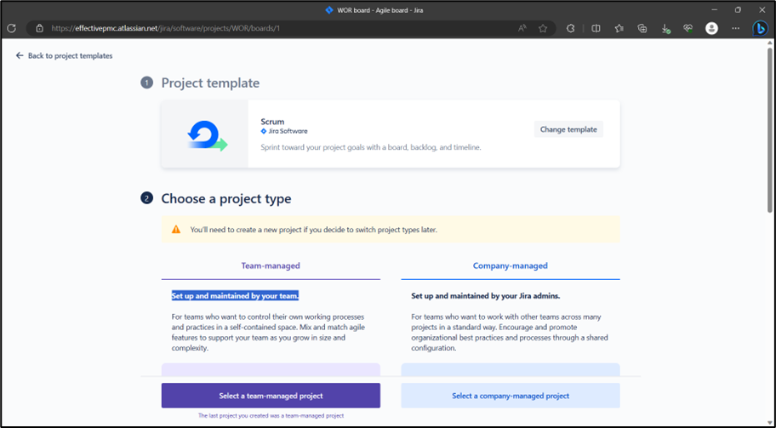The width and height of the screenshot is (776, 428).
Task: Open Bing Copilot sidebar icon
Action: pyautogui.click(x=760, y=28)
